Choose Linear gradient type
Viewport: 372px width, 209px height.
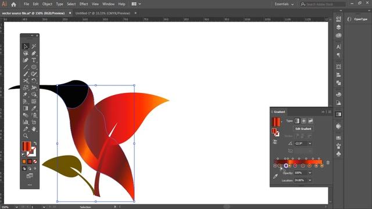coord(297,121)
